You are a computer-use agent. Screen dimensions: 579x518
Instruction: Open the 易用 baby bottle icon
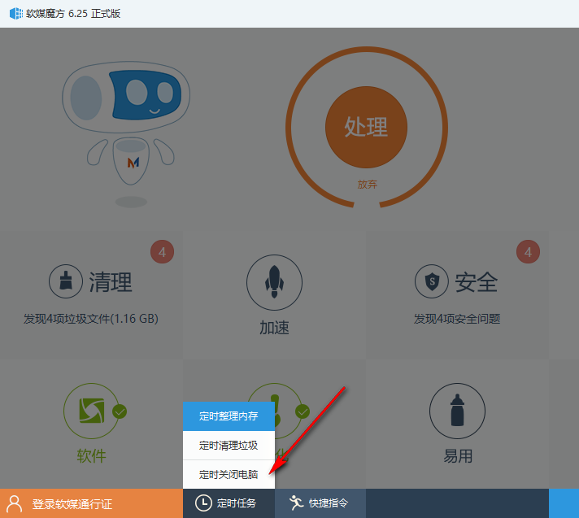coord(457,411)
